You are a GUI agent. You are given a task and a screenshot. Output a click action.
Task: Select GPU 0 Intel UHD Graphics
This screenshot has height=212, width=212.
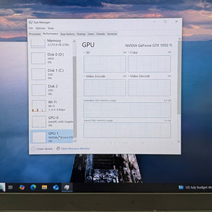(51, 121)
